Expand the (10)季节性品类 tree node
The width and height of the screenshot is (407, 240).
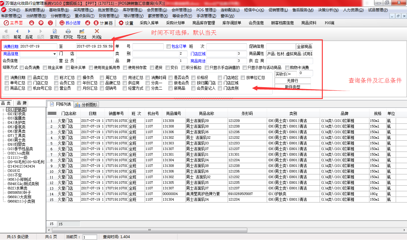pos(3,149)
